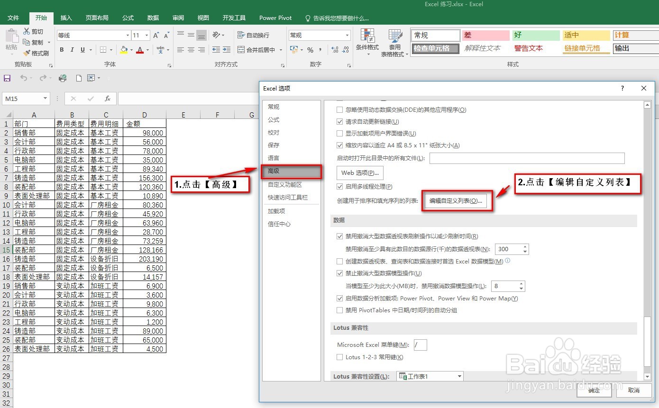
Task: Click the Undo arrow in quick access toolbar
Action: [23, 78]
